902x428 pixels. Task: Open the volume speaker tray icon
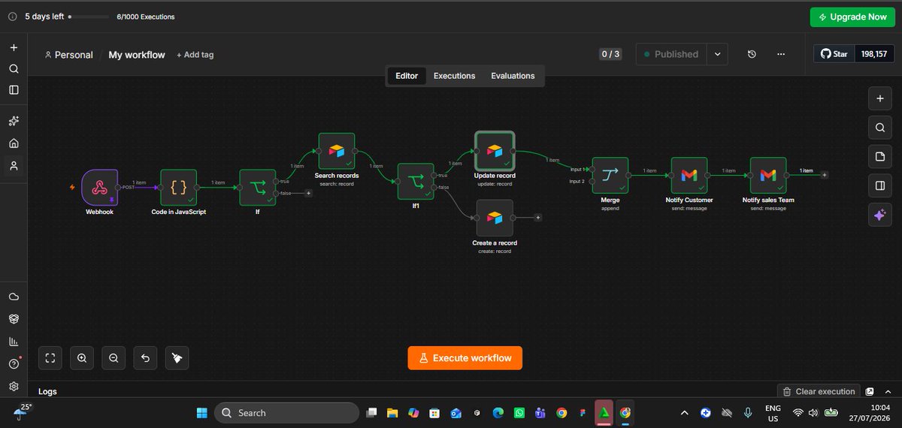pyautogui.click(x=815, y=412)
